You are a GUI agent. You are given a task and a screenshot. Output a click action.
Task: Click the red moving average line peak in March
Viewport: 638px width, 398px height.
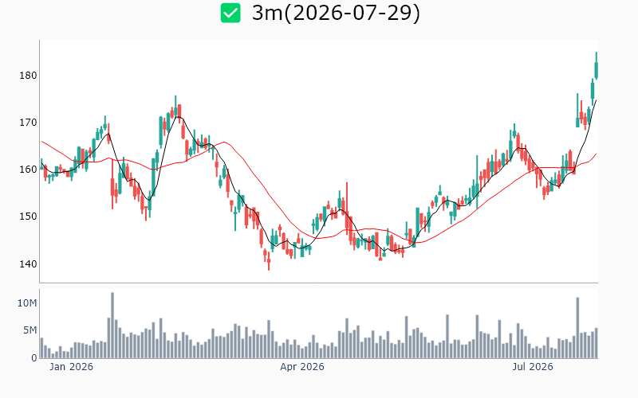[224, 142]
